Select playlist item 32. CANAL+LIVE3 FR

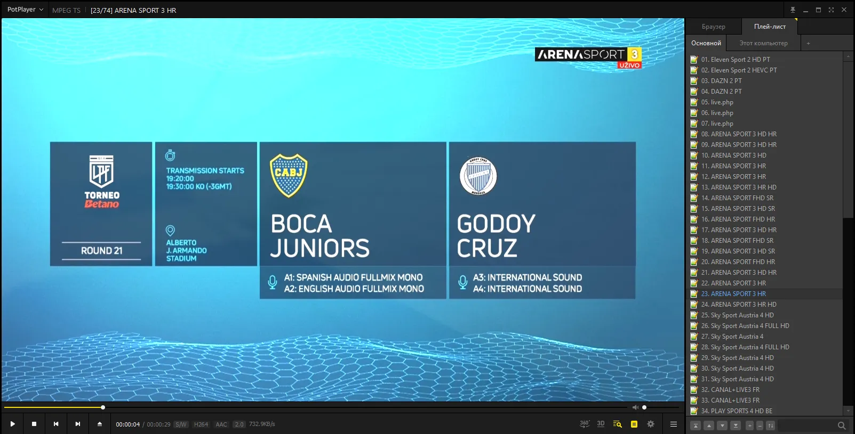765,390
